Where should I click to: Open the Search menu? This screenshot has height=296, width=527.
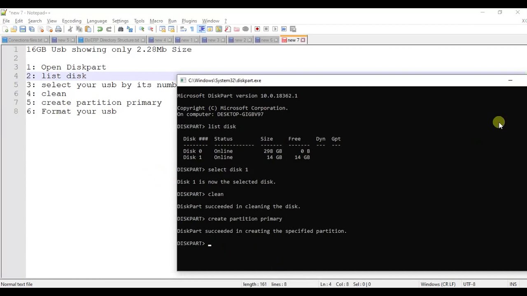[x=35, y=21]
